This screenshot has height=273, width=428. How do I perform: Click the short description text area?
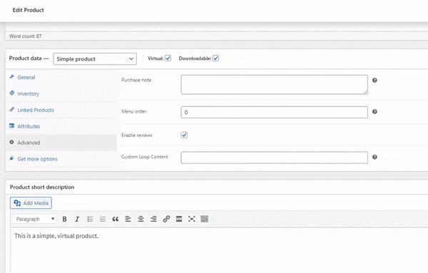pos(220,250)
